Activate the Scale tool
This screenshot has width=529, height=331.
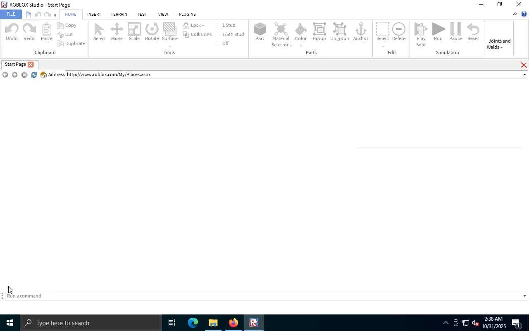[134, 32]
